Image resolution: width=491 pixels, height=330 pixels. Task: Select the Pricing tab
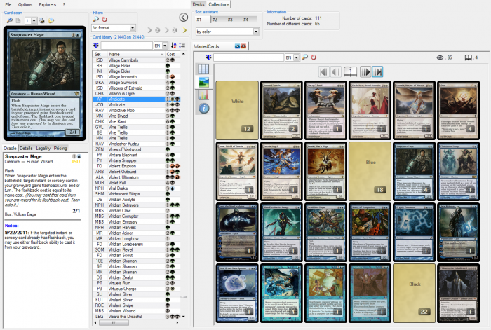60,149
